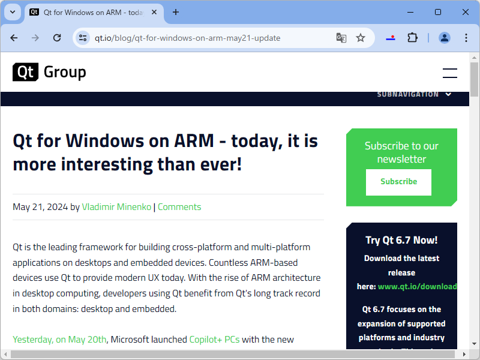Minimize the browser window
This screenshot has height=360, width=480.
pyautogui.click(x=410, y=12)
